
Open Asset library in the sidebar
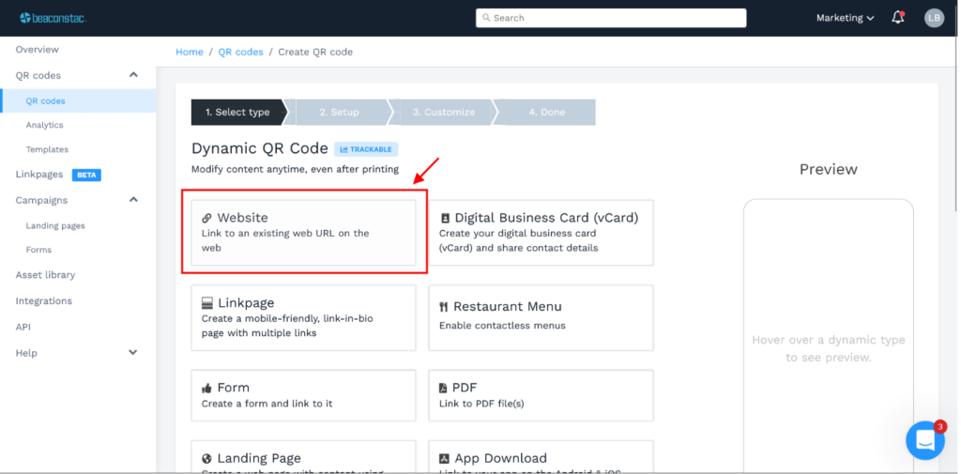tap(45, 275)
